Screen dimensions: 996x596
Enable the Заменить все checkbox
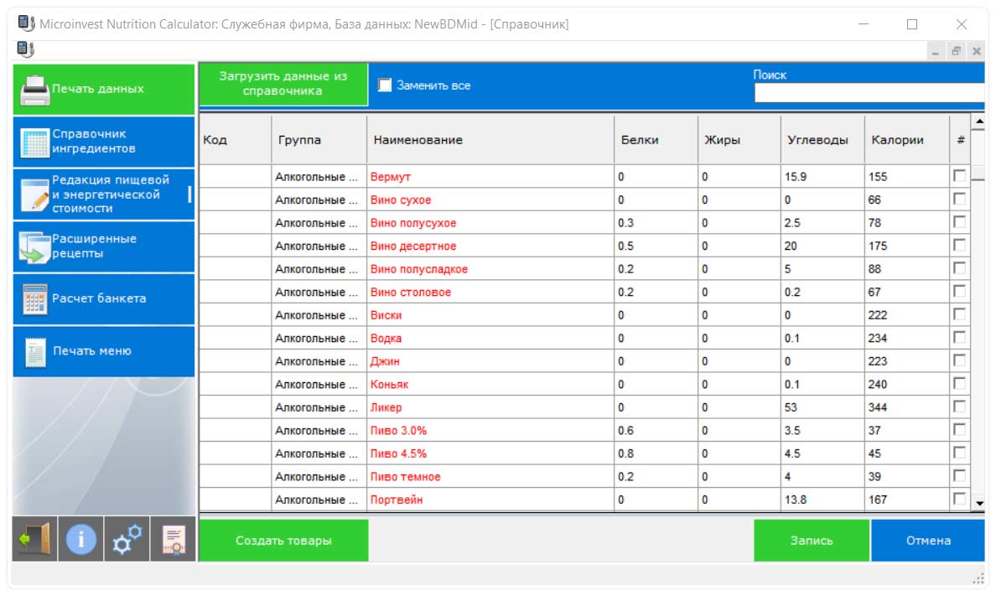[385, 86]
